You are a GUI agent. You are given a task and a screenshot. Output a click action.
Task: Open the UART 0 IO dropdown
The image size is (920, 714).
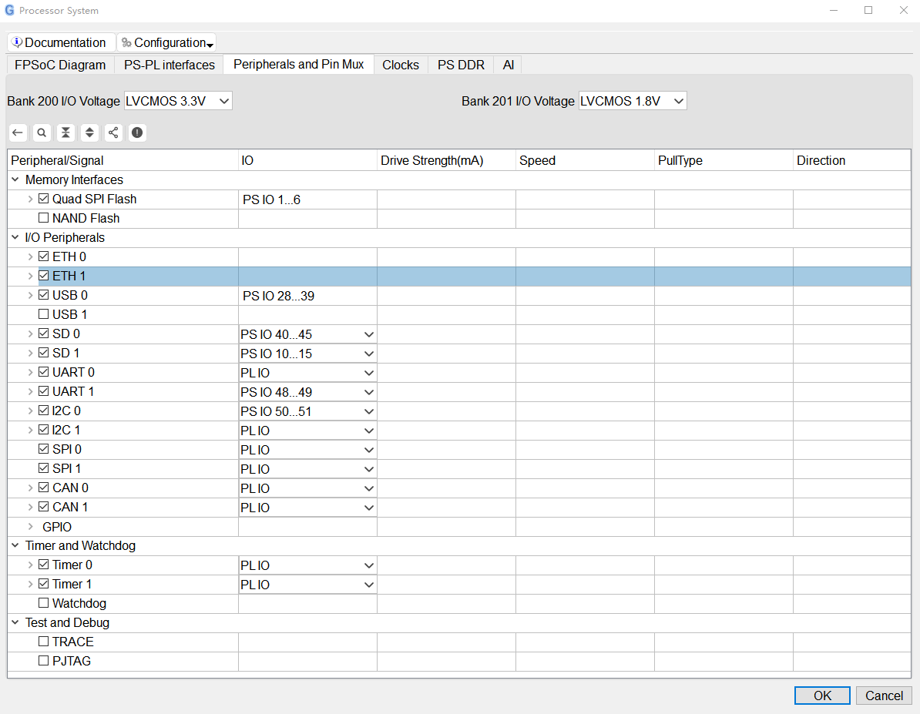307,373
